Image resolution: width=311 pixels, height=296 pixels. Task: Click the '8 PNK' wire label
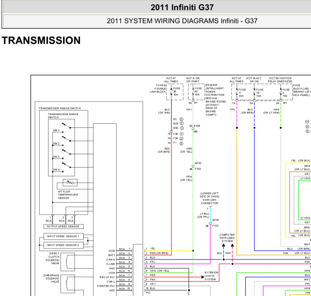(x=151, y=279)
